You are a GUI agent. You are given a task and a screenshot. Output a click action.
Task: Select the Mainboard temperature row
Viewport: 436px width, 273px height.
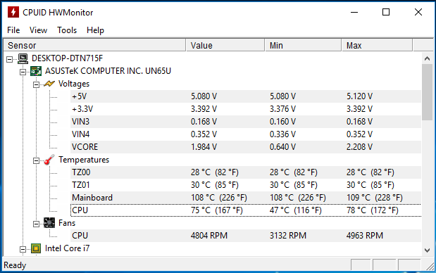(246, 198)
